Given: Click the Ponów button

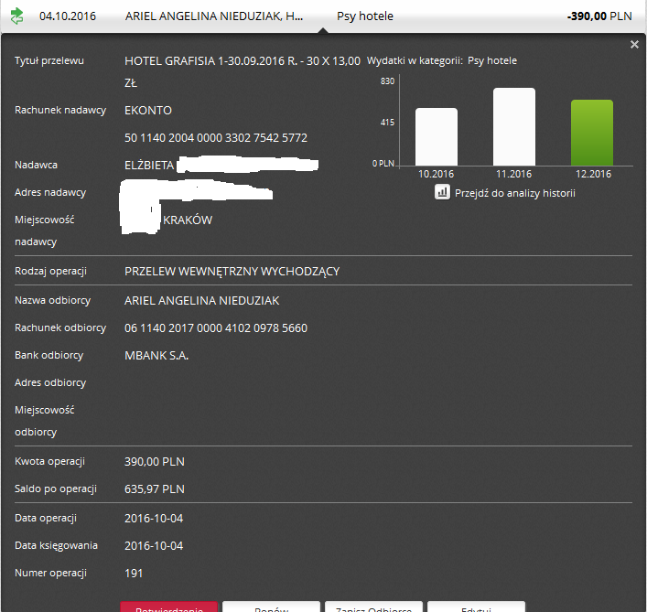Looking at the screenshot, I should pyautogui.click(x=271, y=607).
